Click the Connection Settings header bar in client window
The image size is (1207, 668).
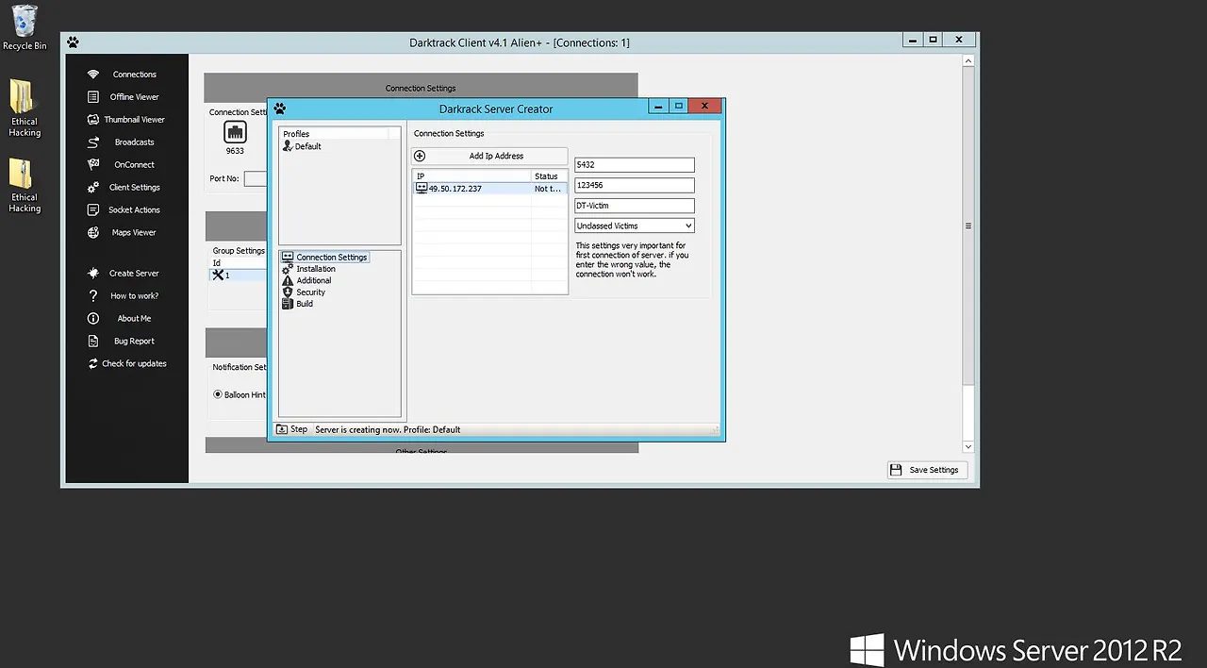click(x=421, y=88)
